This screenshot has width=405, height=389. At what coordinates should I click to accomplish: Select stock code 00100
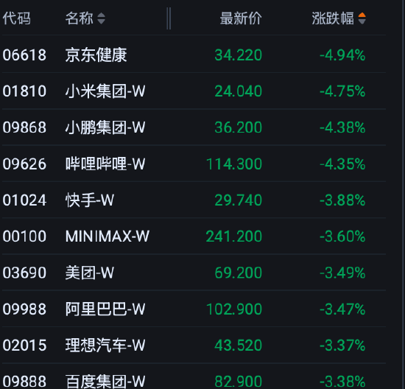pyautogui.click(x=24, y=236)
